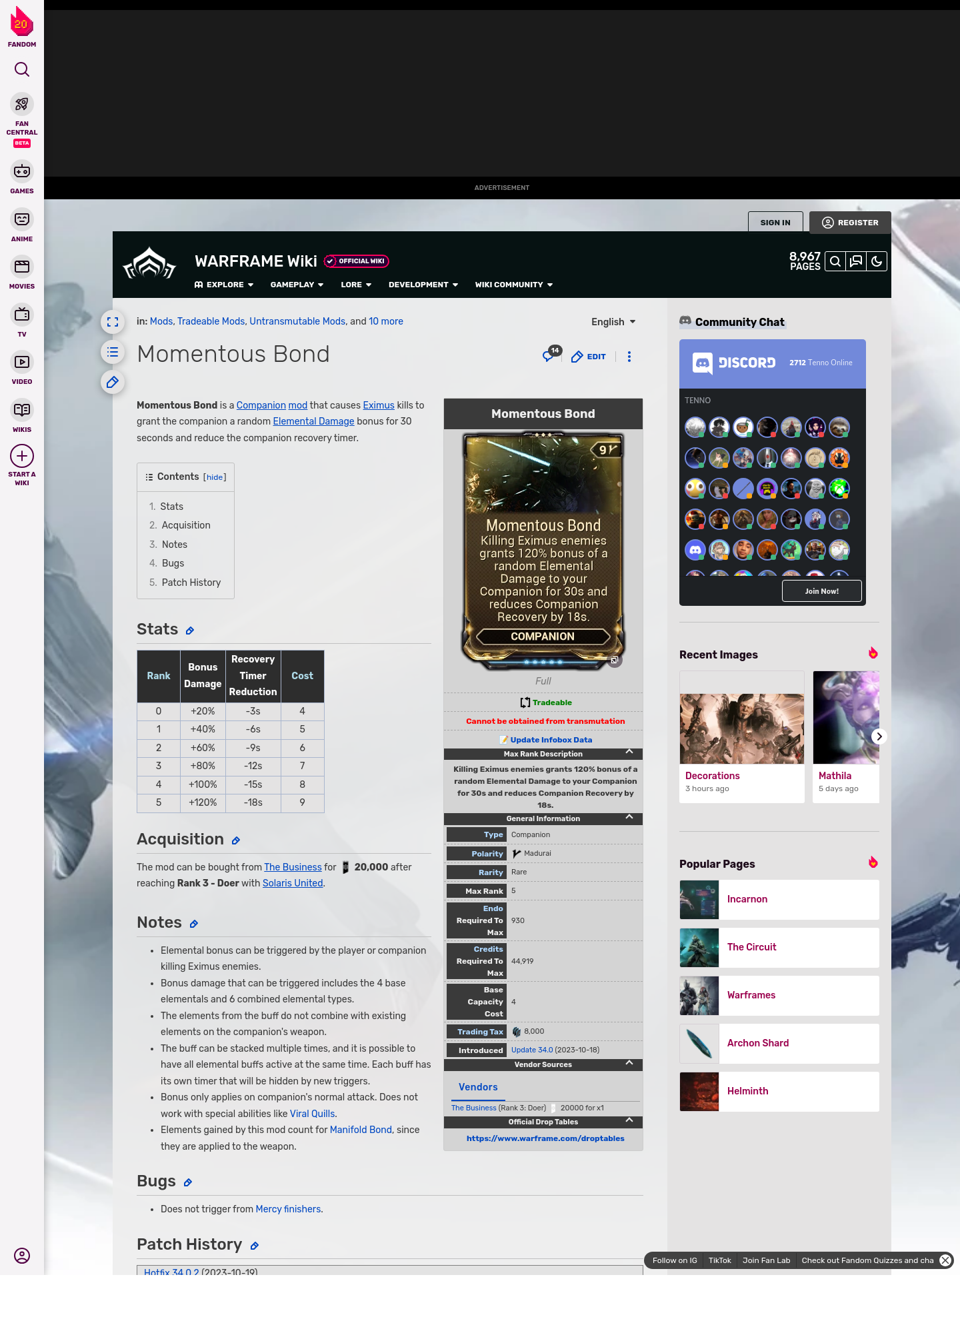Image resolution: width=960 pixels, height=1333 pixels.
Task: Click the Register button
Action: [851, 223]
